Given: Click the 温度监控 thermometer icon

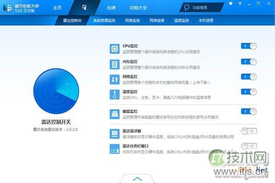Looking at the screenshot, I should 115,94.
